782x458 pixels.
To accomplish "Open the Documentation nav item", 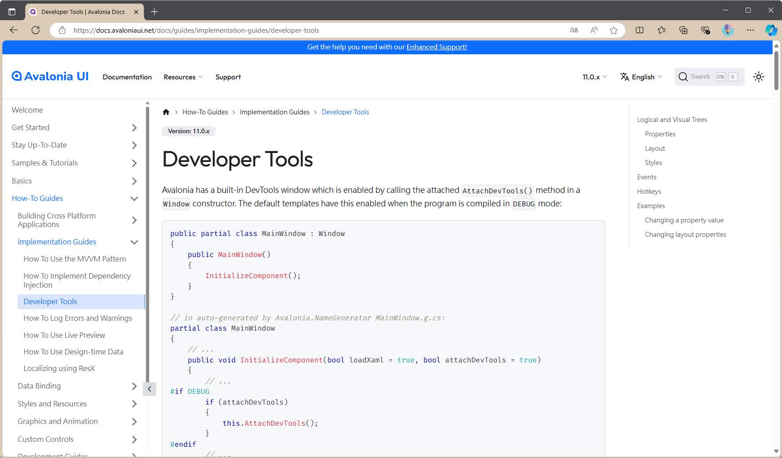I will (127, 77).
